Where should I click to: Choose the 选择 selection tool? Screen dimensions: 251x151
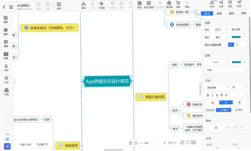(178, 5)
